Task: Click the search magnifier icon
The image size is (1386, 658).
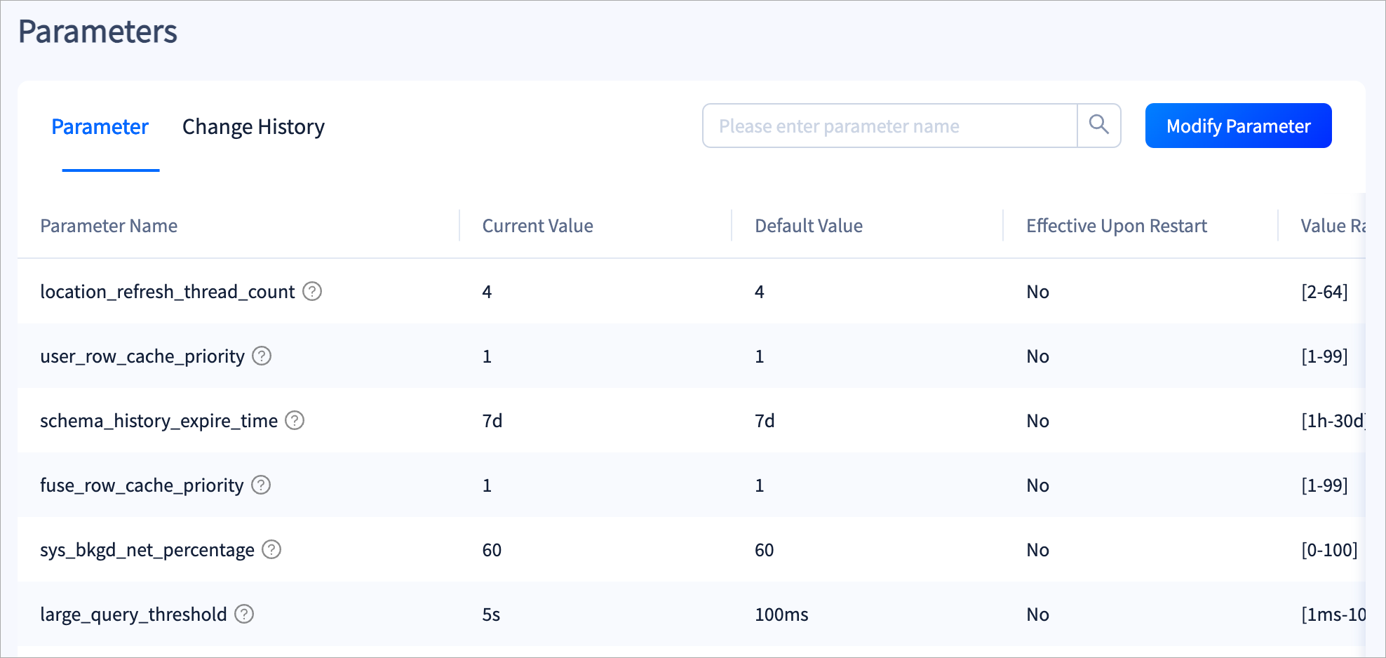Action: 1099,126
